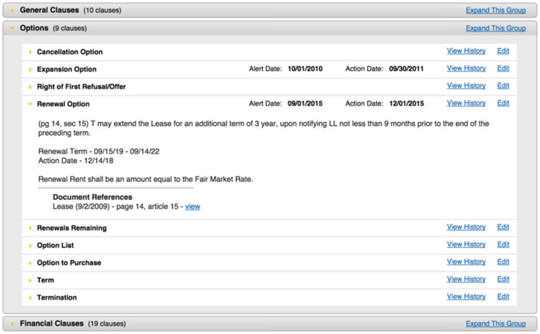View History of Expansion Option
540x334 pixels.
click(x=466, y=69)
